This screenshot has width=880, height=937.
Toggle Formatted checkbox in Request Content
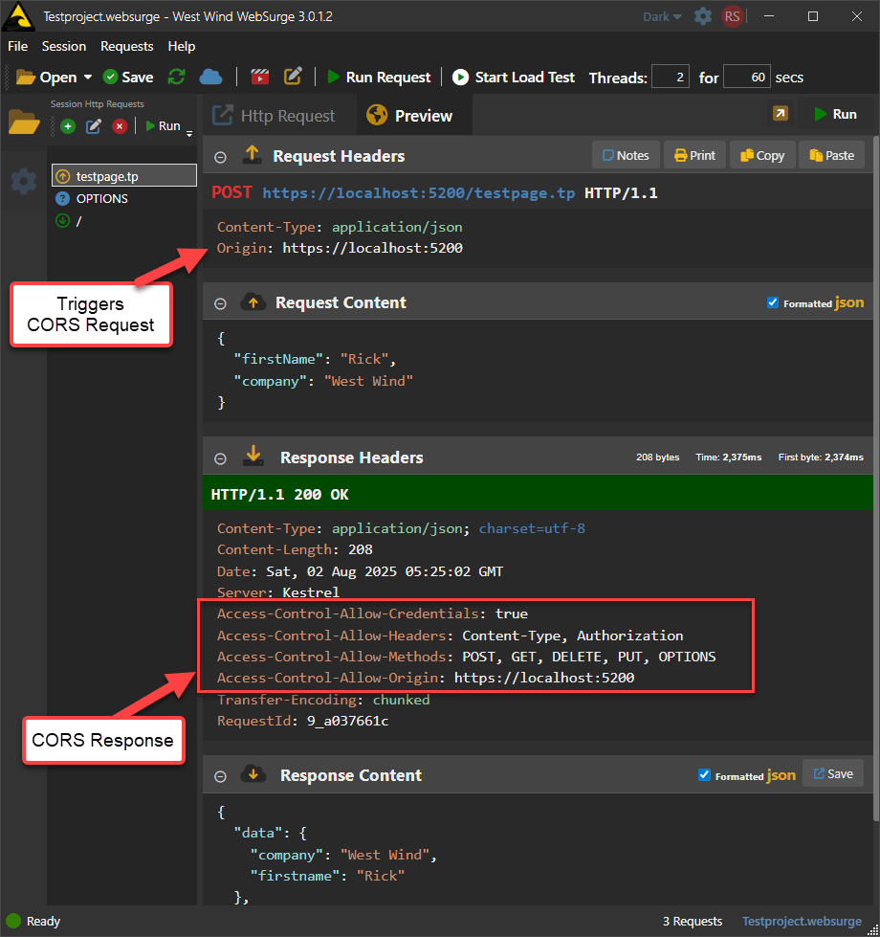(773, 302)
